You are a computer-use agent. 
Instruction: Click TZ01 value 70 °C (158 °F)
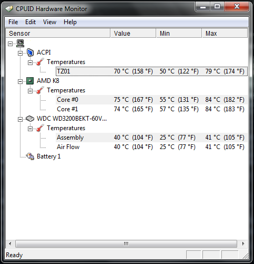(134, 71)
